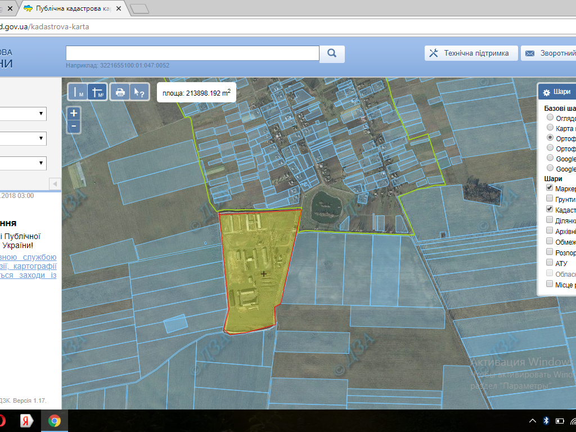The height and width of the screenshot is (432, 576).
Task: Zoom out using the minus button
Action: click(74, 126)
